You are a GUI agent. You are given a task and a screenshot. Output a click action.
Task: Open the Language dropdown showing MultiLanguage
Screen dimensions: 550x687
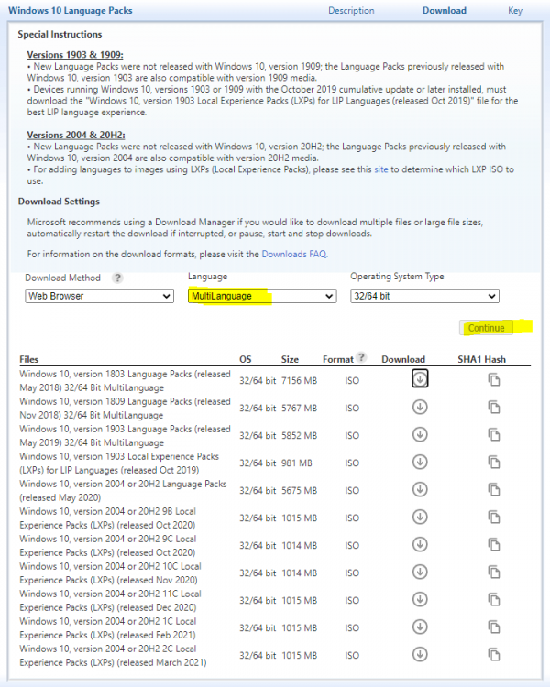(262, 296)
